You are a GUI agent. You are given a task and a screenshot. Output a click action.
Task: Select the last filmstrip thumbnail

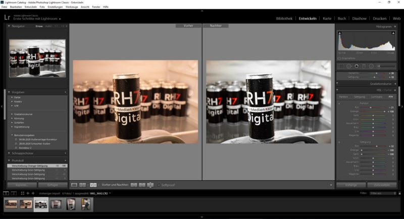pos(86,204)
